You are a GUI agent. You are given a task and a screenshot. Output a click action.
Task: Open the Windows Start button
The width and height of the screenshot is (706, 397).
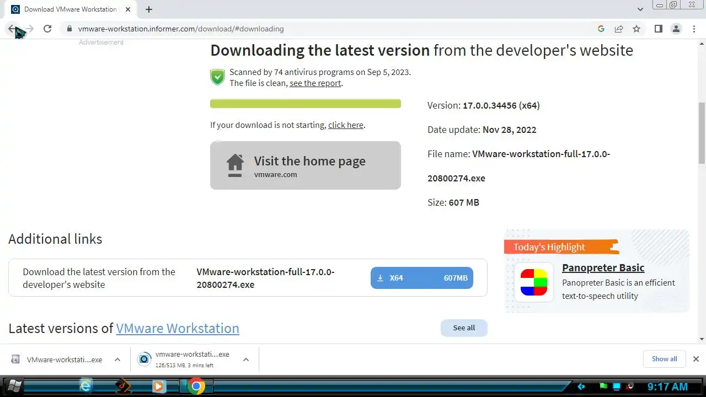point(15,387)
